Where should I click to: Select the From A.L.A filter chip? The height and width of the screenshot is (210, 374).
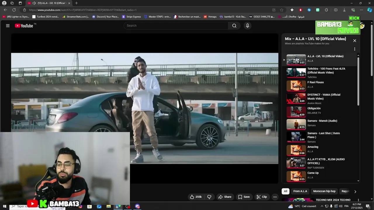[300, 191]
